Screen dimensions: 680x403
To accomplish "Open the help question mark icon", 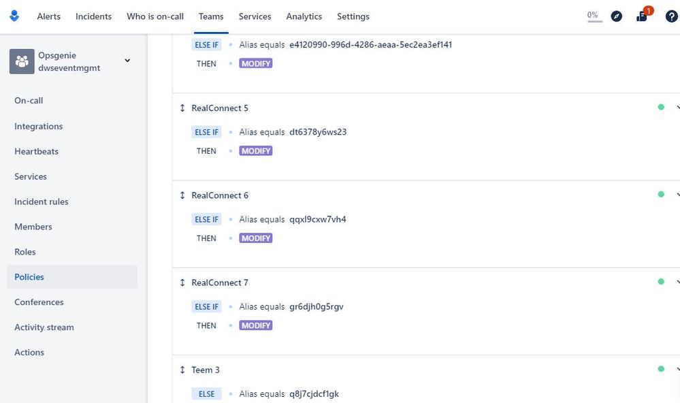I will coord(671,16).
